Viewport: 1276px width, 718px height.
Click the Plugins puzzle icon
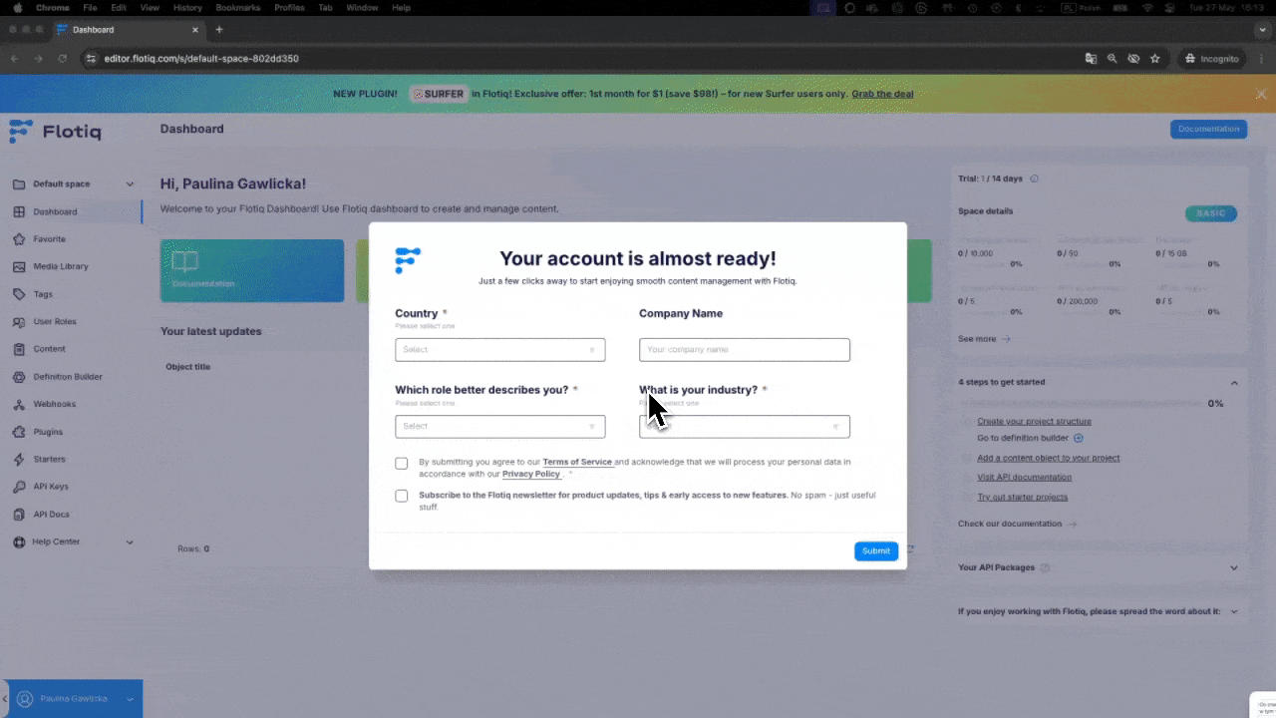tap(19, 432)
